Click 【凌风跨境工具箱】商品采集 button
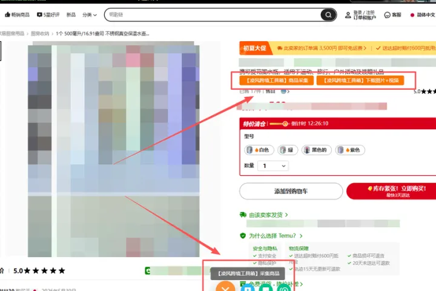Viewport: 436px width, 291px height. pos(277,81)
